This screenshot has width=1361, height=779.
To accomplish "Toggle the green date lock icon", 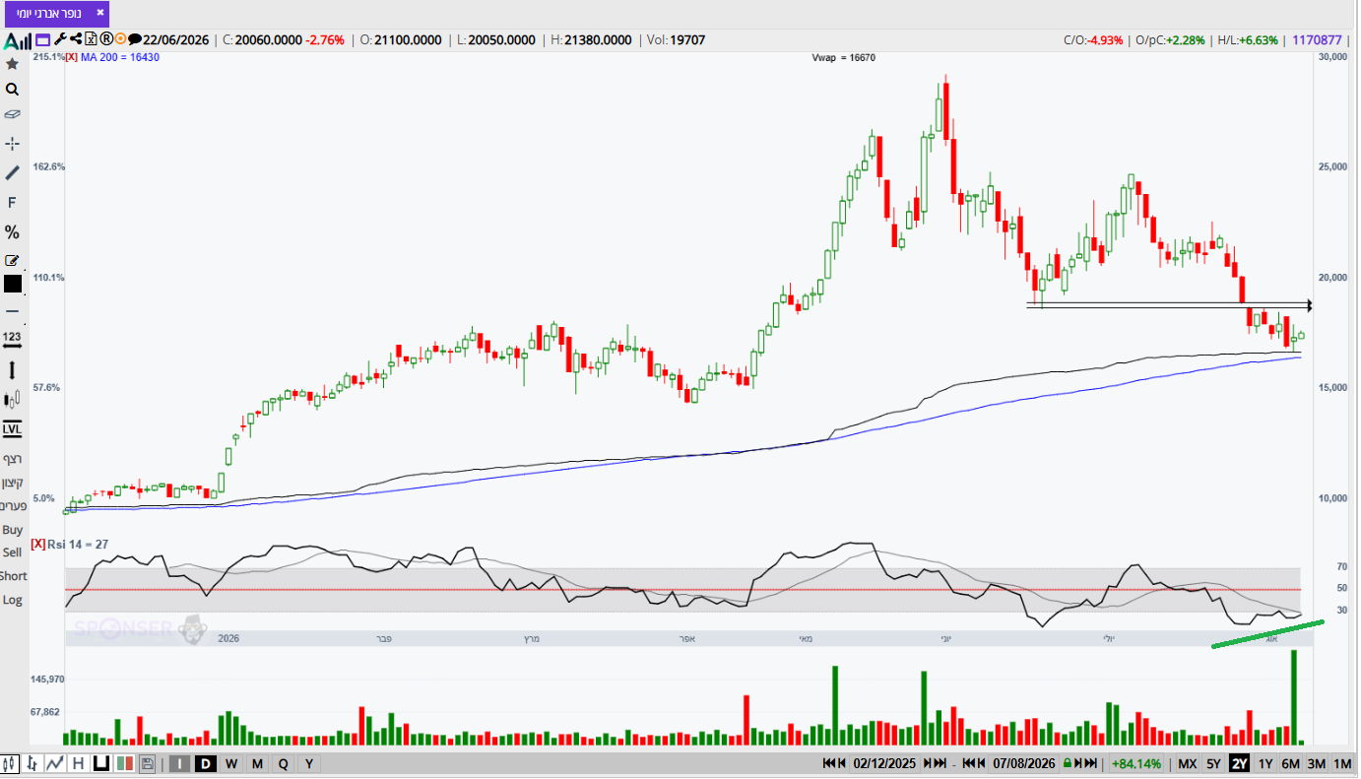I will (x=1067, y=763).
